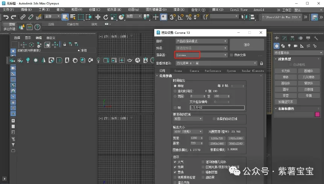This screenshot has height=184, width=324.
Task: Click the Undo arrow in main toolbar
Action: tap(6, 17)
